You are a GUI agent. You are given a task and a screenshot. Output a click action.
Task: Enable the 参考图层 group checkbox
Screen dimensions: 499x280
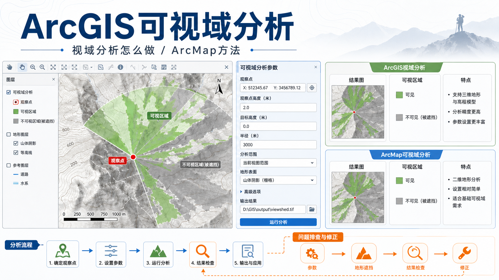(9, 165)
